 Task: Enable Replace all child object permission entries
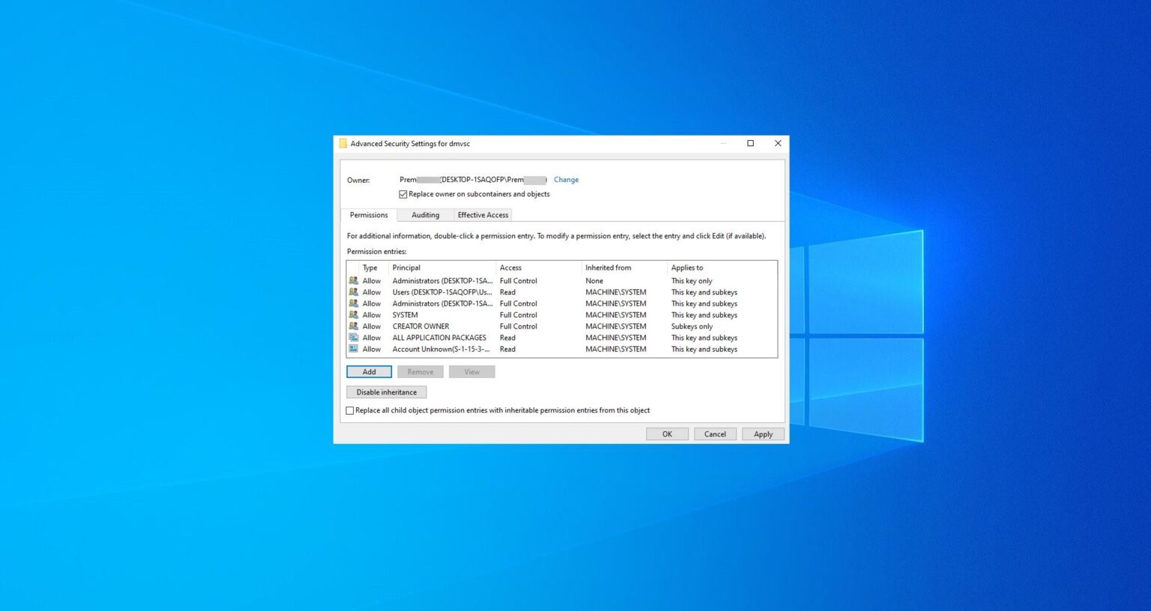coord(350,410)
